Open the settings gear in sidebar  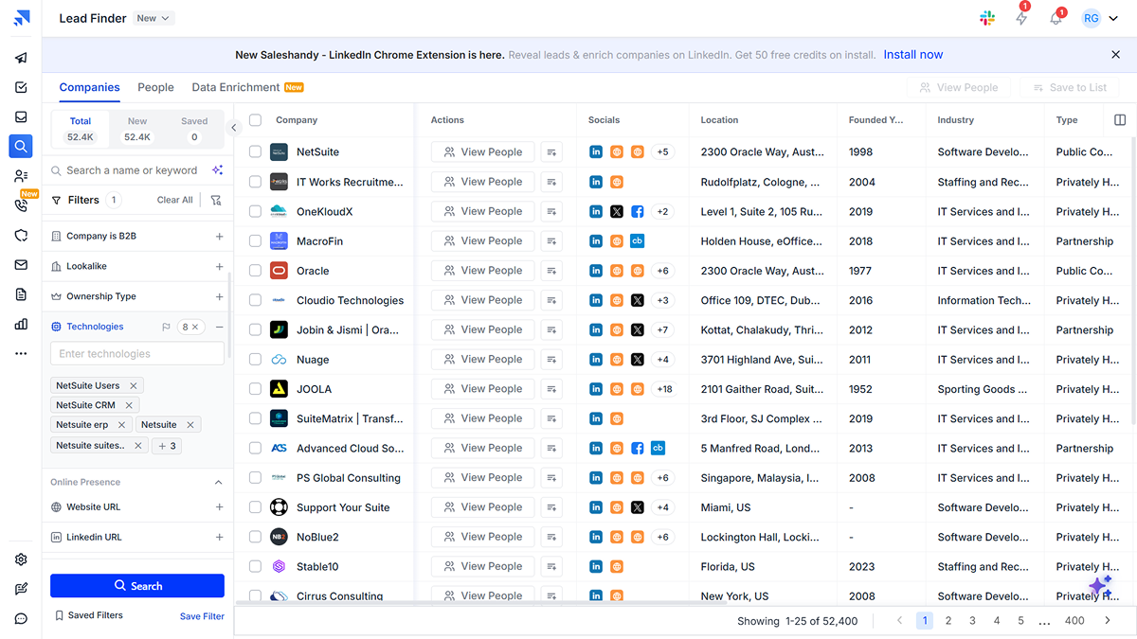click(x=21, y=559)
